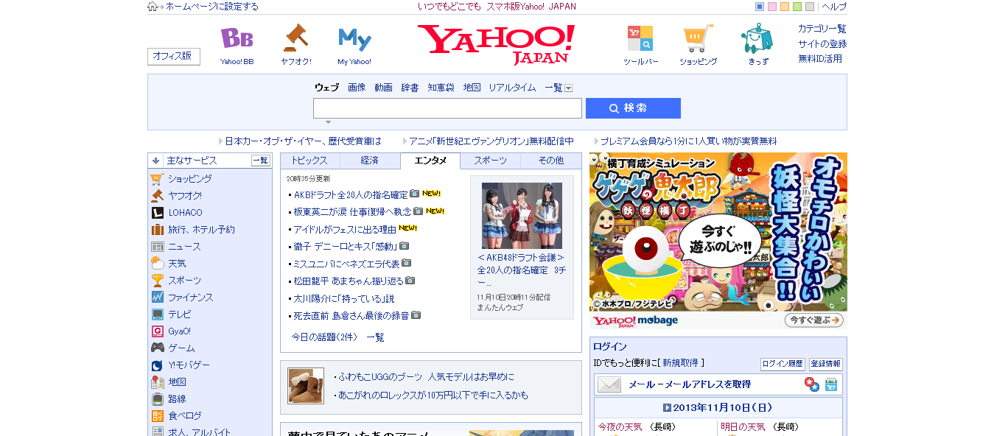Click the GyaO! icon in the sidebar
Screen dimensions: 994x436
(157, 331)
